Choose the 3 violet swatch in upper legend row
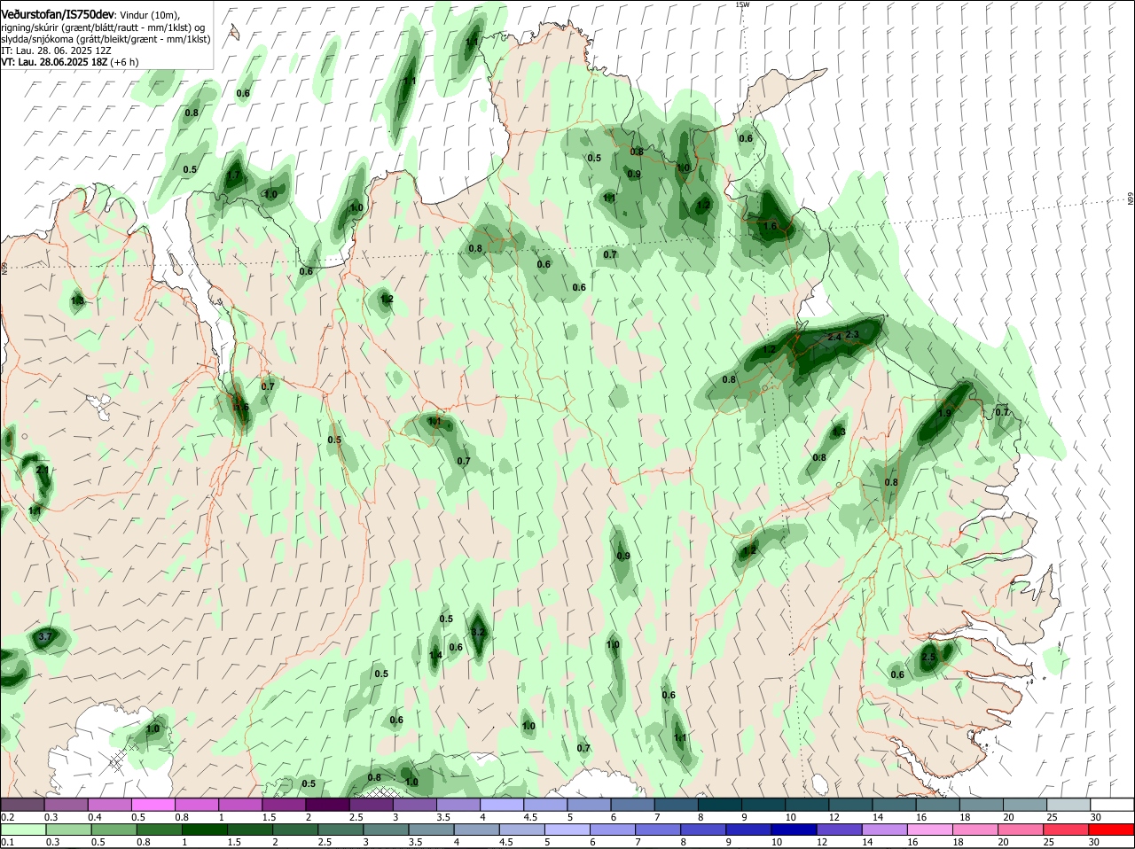Image resolution: width=1135 pixels, height=849 pixels. click(415, 804)
